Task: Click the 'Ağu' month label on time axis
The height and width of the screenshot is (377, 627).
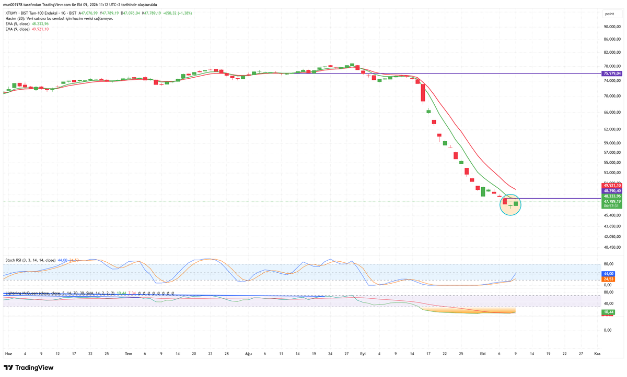Action: tap(249, 353)
